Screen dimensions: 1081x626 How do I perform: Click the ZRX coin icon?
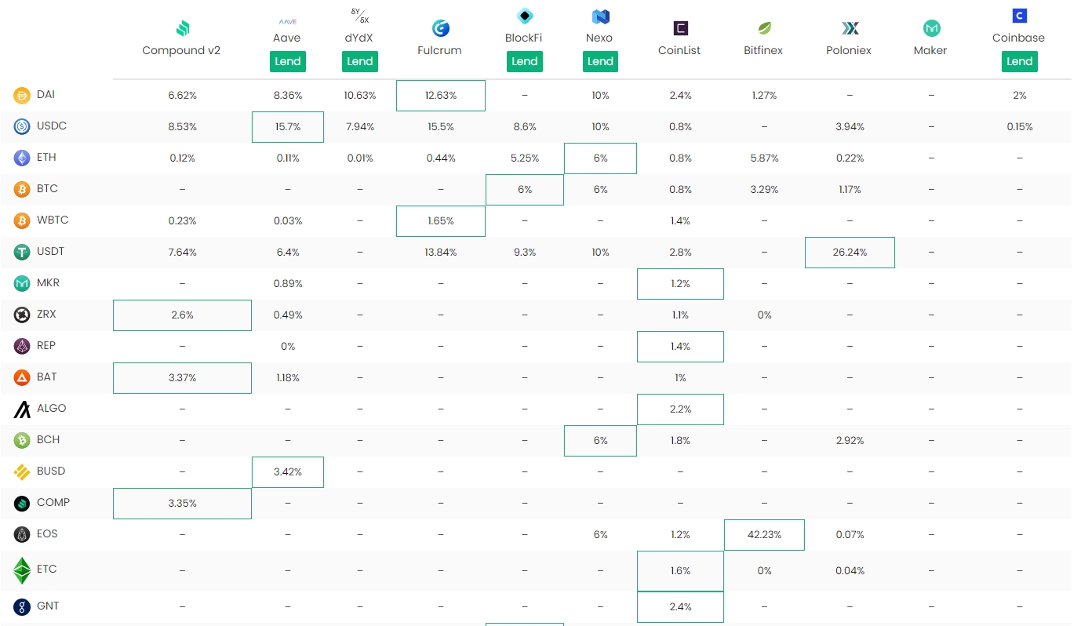tap(22, 315)
